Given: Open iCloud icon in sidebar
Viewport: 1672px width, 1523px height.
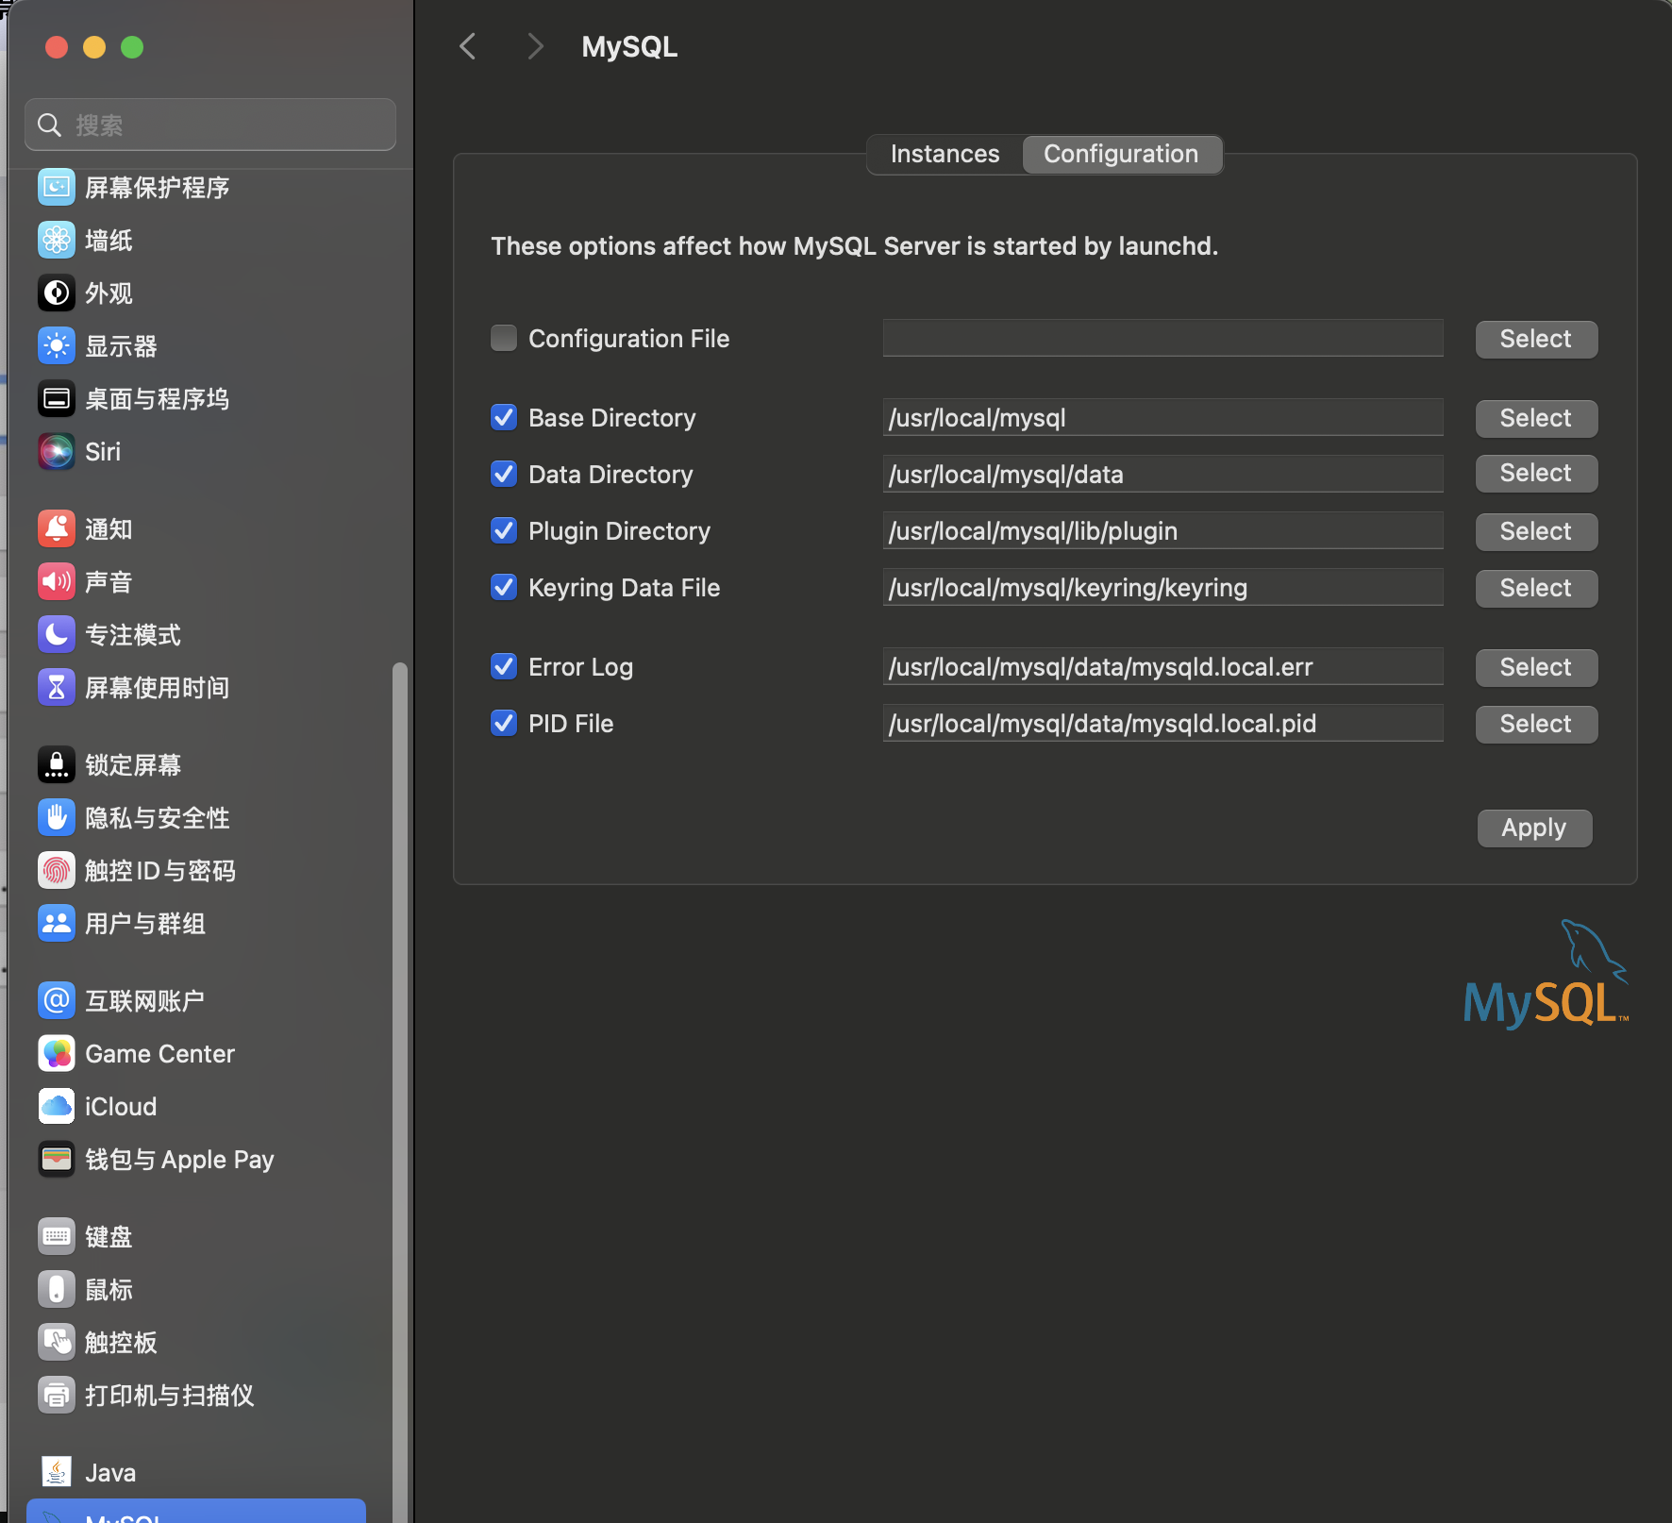Looking at the screenshot, I should pos(57,1107).
